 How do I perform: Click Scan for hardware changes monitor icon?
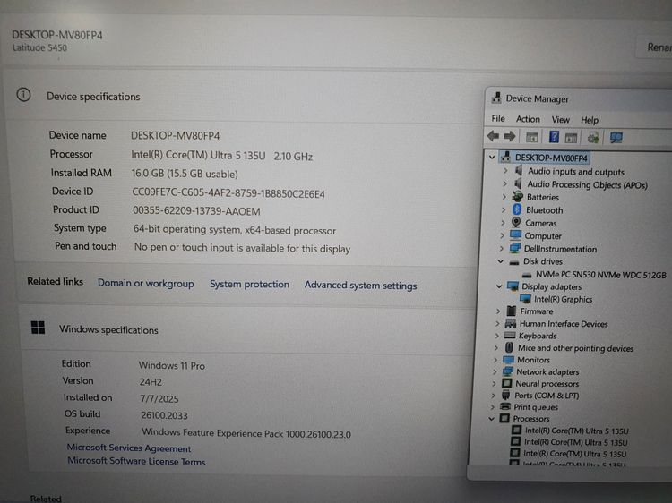coord(616,138)
